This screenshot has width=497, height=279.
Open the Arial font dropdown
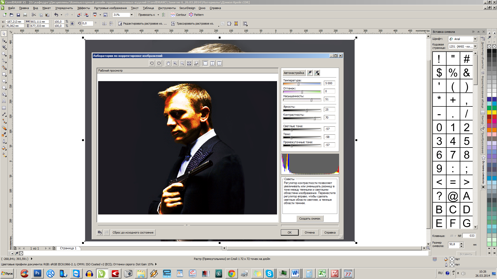475,39
